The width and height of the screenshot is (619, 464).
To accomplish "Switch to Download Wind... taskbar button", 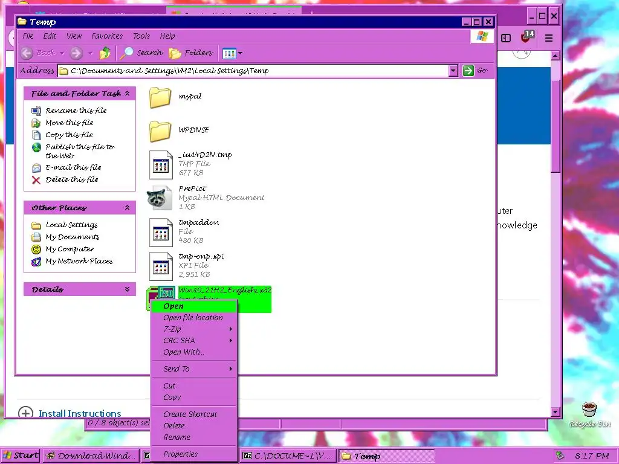I will click(x=91, y=456).
